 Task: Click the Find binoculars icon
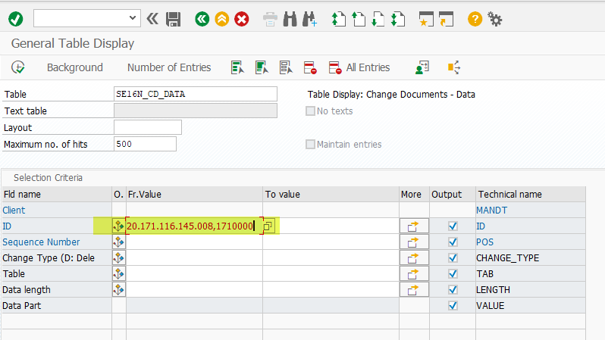[x=290, y=19]
